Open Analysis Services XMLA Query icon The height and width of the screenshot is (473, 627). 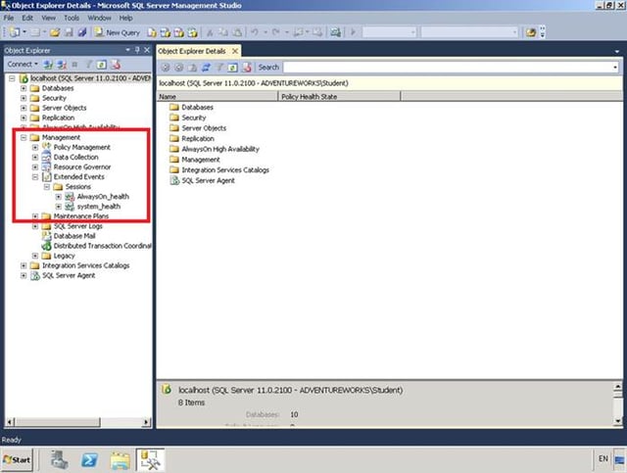[192, 32]
